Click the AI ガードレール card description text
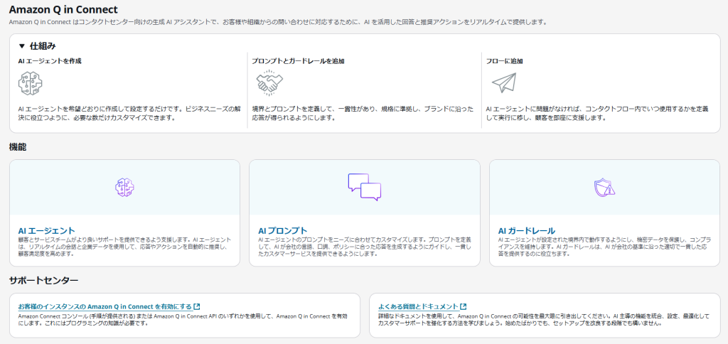This screenshot has width=728, height=344. pos(604,247)
